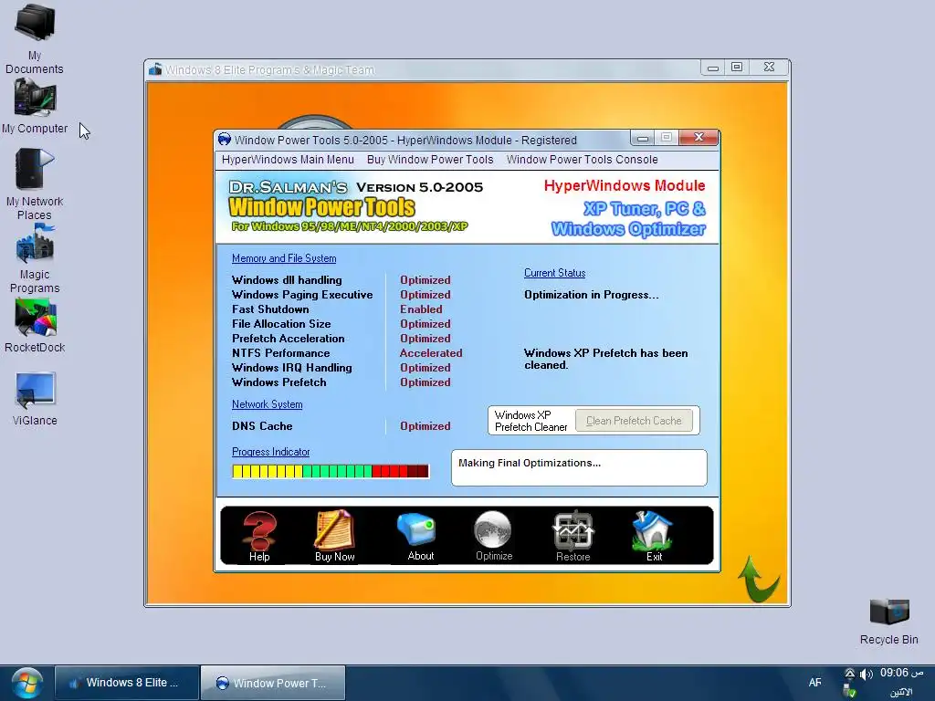Click the green back arrow in Elite window
Image resolution: width=935 pixels, height=701 pixels.
758,579
